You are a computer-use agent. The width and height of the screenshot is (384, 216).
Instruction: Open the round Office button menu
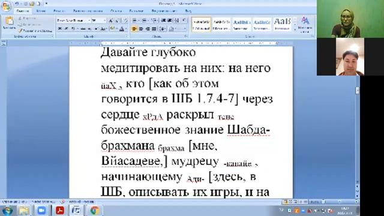(x=6, y=6)
